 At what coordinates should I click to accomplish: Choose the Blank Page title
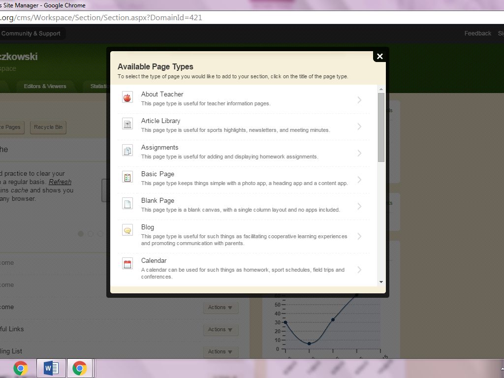point(157,200)
